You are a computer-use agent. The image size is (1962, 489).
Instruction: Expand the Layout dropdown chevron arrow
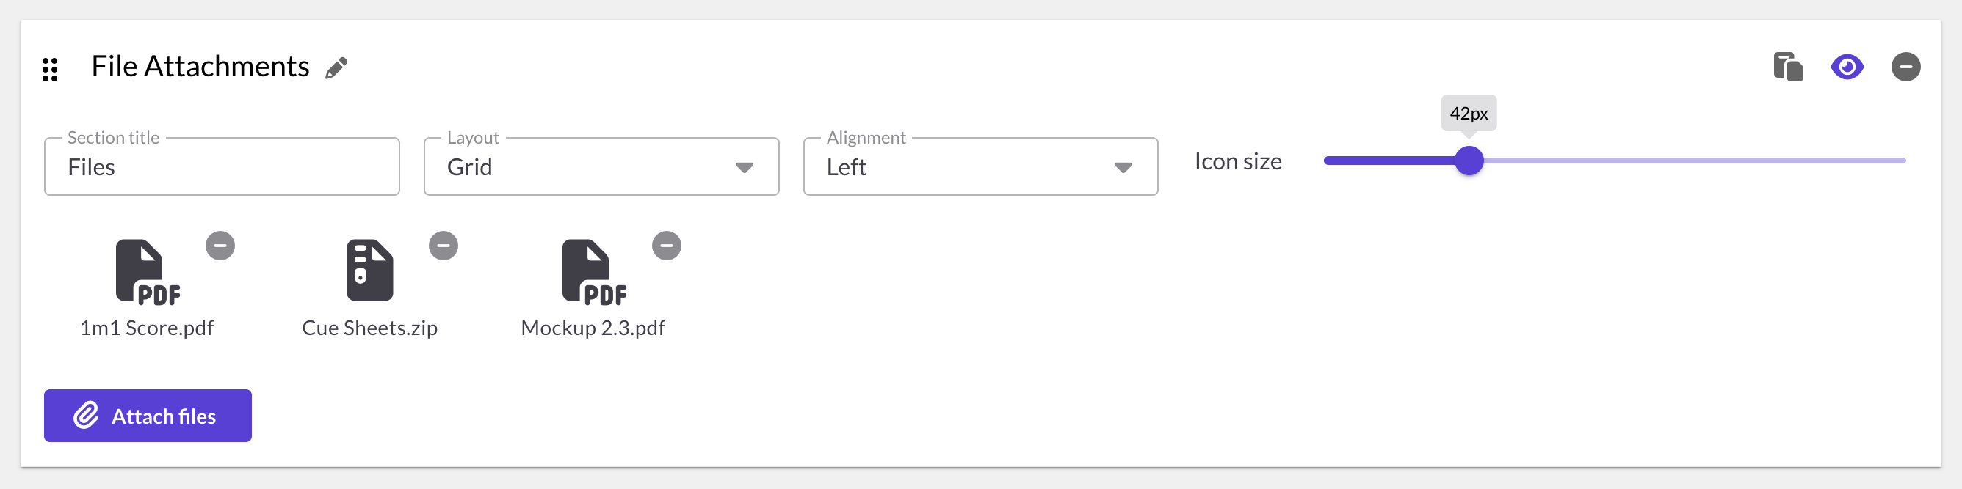click(x=745, y=166)
